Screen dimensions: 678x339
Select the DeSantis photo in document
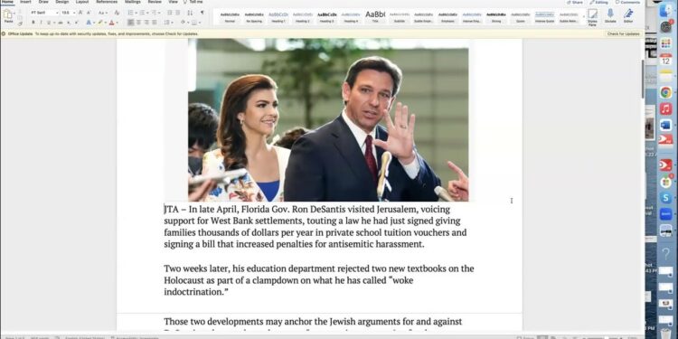(x=328, y=119)
